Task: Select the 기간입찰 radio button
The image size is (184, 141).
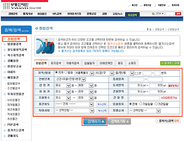Action: click(x=156, y=104)
